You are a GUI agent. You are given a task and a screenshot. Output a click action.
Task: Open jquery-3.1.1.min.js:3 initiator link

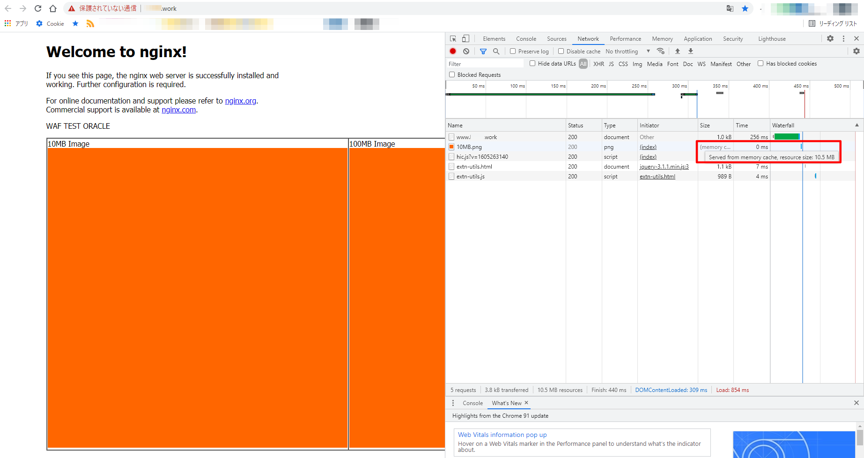click(x=664, y=167)
